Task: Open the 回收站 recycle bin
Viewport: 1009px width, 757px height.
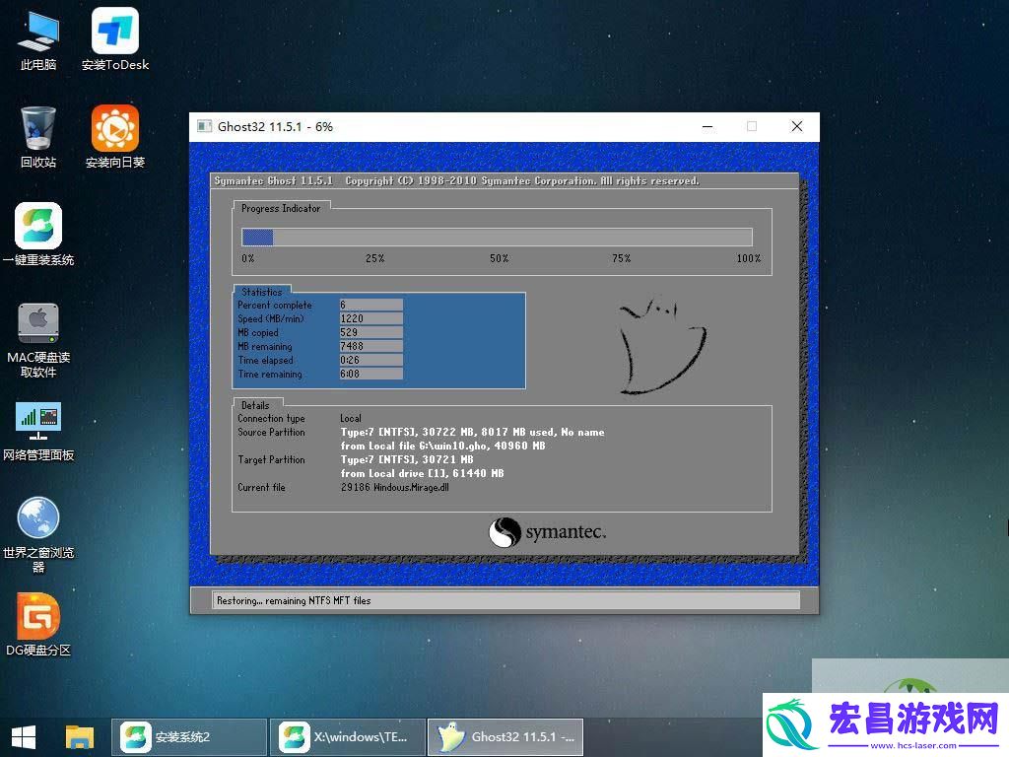Action: [38, 137]
